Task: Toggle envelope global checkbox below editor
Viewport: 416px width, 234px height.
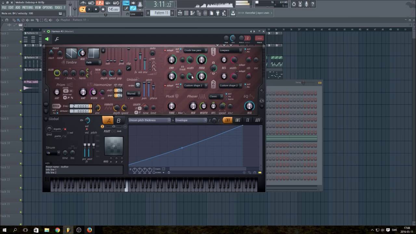Action: [x=154, y=173]
